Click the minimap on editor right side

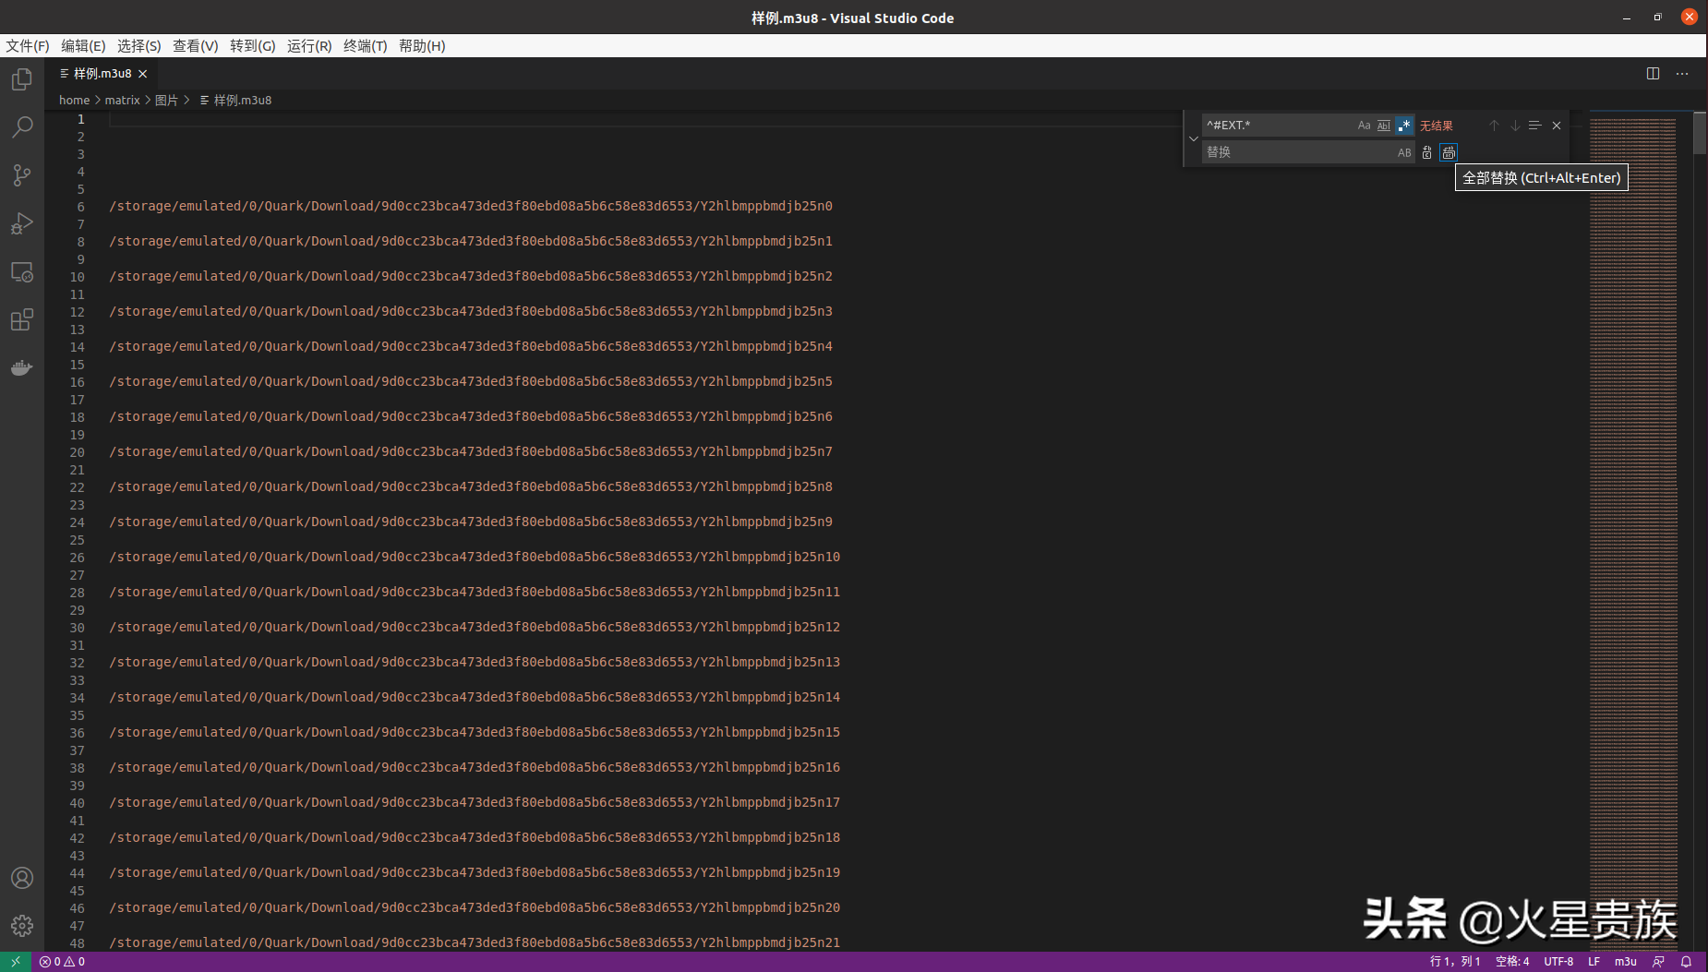pos(1632,531)
